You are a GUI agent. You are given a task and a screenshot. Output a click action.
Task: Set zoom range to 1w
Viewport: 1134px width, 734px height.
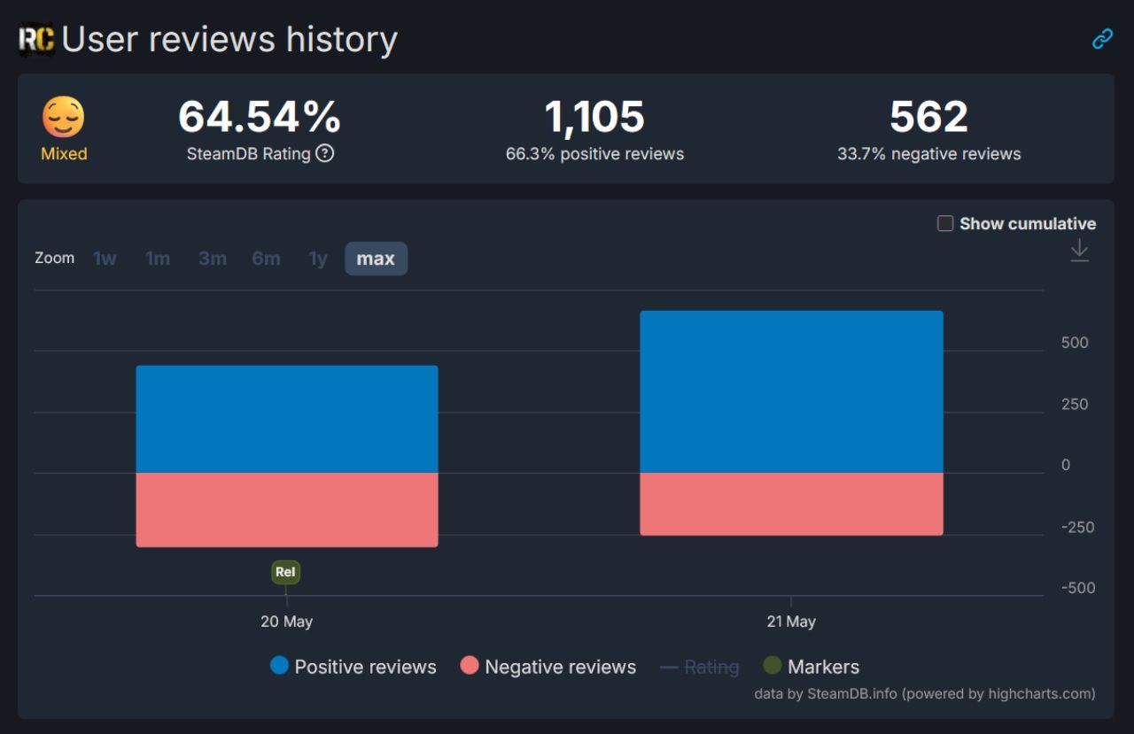(105, 259)
